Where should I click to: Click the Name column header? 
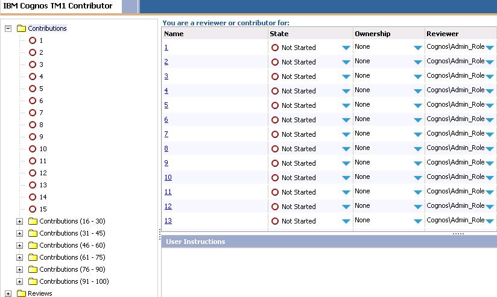215,34
